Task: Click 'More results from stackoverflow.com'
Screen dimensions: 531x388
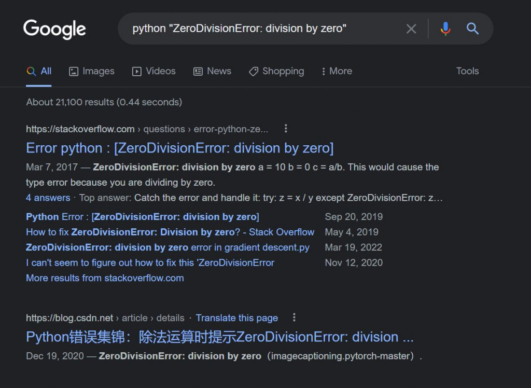Action: [105, 278]
